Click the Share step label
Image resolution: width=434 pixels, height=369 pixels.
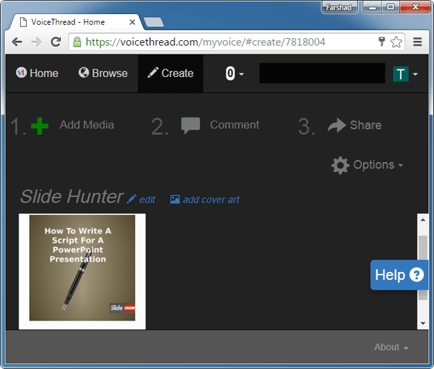365,125
